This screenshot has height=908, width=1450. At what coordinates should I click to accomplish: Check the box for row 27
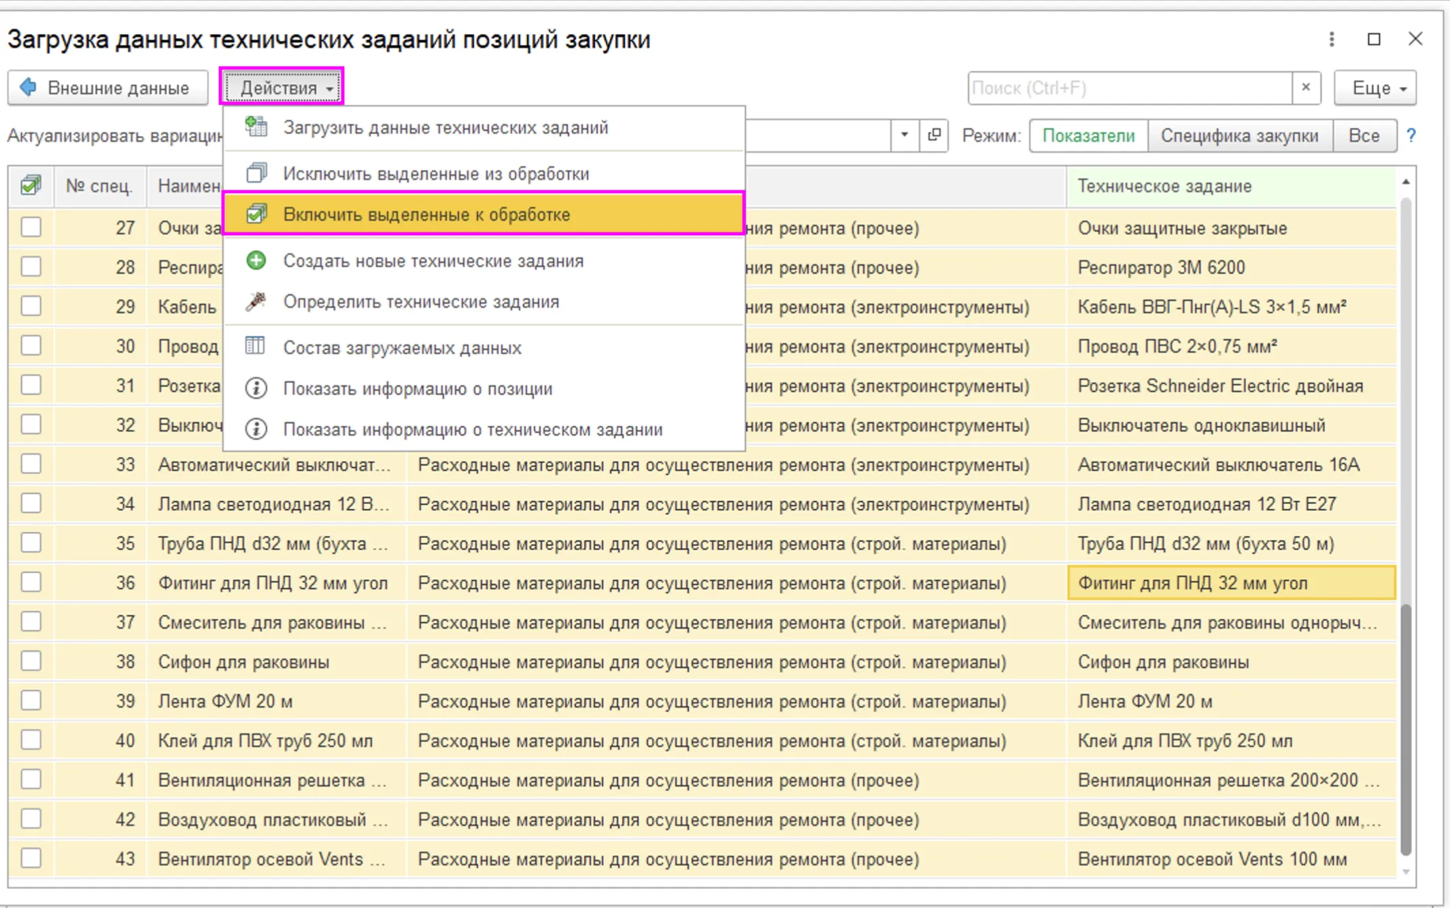(31, 227)
